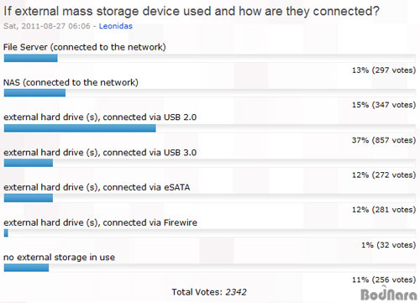The height and width of the screenshot is (303, 420).
Task: Select the NAS connected to network label
Action: click(x=71, y=82)
